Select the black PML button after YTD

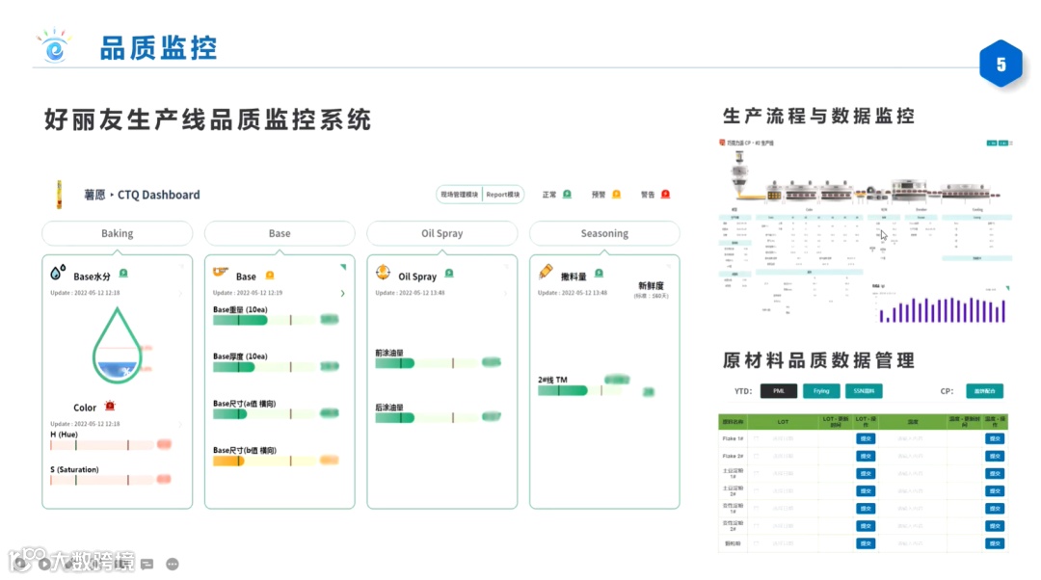click(779, 391)
